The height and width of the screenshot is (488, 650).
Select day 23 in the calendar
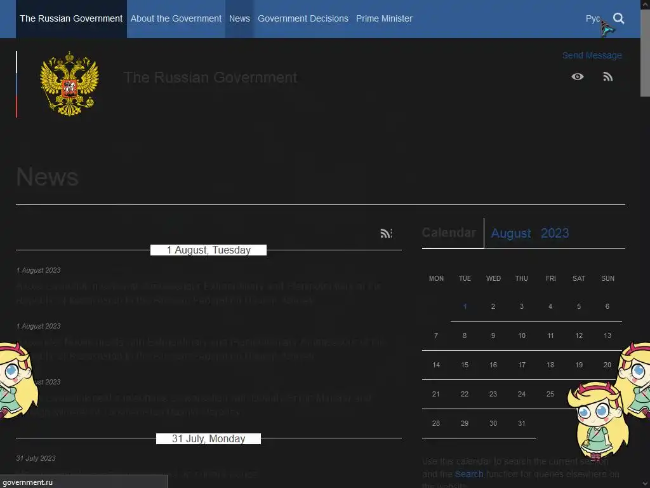click(493, 394)
